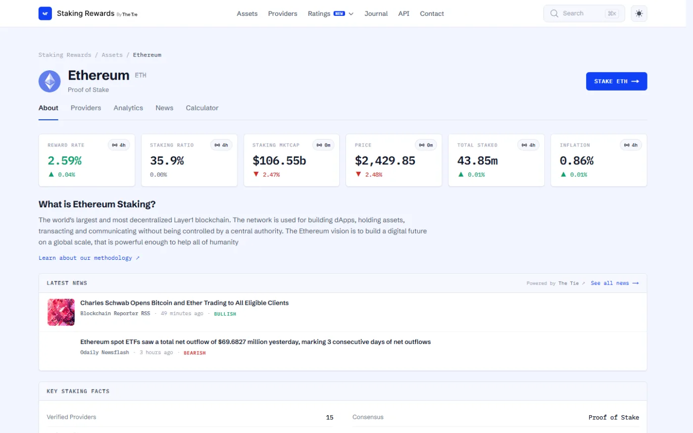Open the Contact page
The height and width of the screenshot is (433, 693).
[432, 13]
